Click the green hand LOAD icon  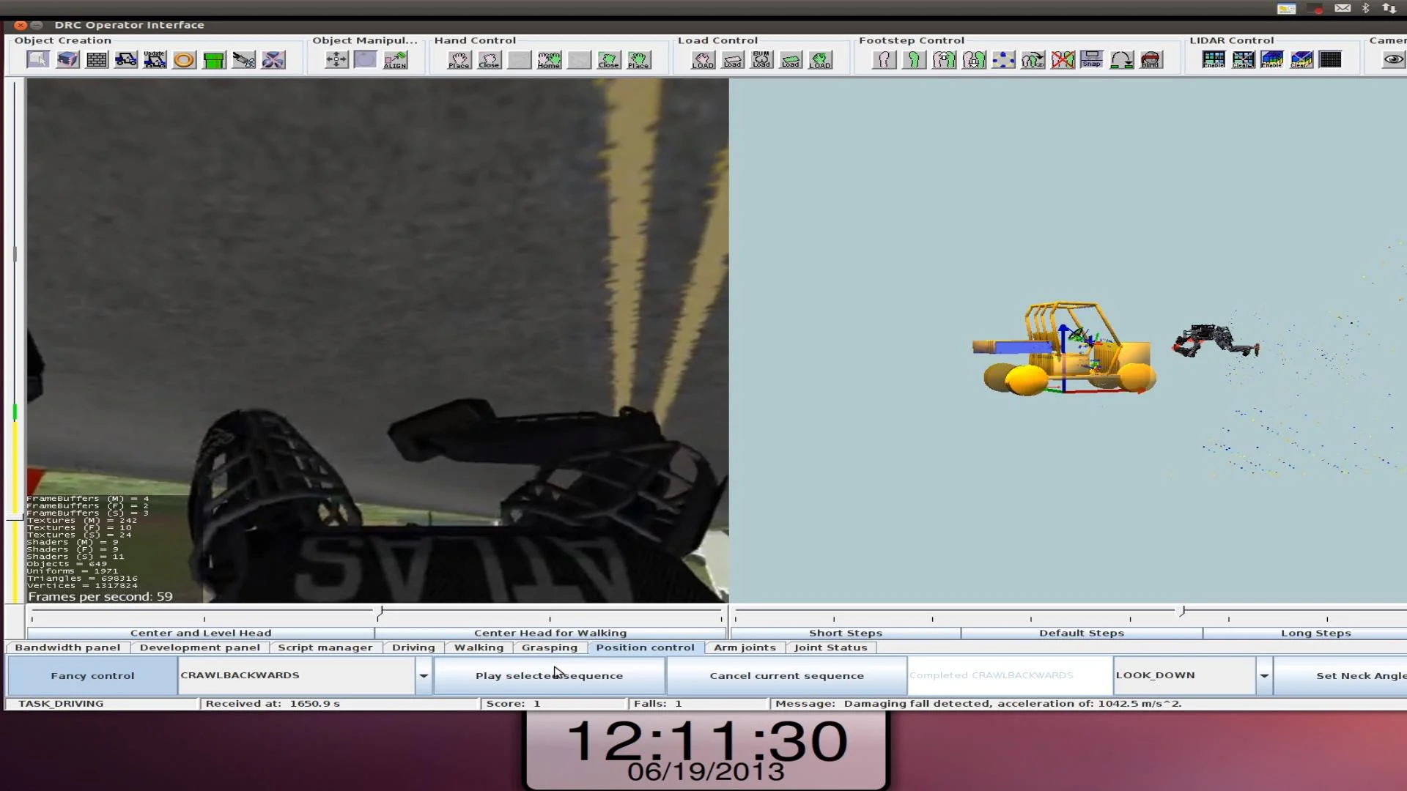coord(820,59)
